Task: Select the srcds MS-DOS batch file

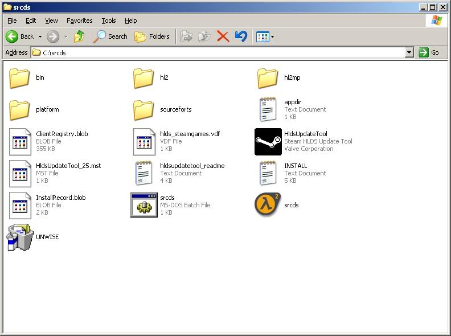Action: (144, 205)
